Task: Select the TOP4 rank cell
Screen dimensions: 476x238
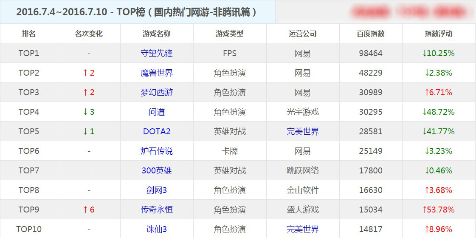Action: 29,112
